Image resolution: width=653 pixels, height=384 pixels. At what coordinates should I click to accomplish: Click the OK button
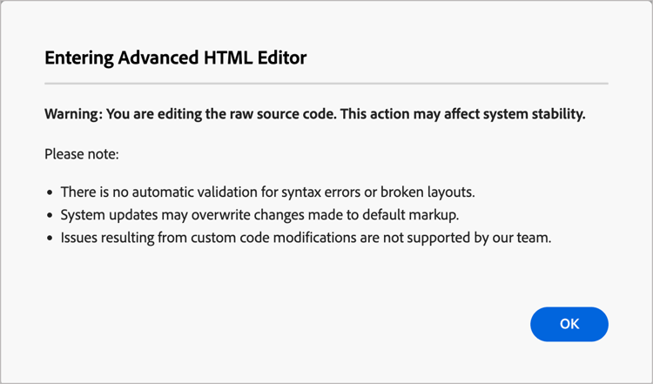pyautogui.click(x=569, y=324)
